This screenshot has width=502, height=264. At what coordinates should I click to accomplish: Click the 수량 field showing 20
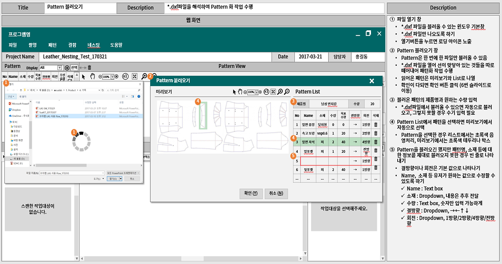(372, 104)
